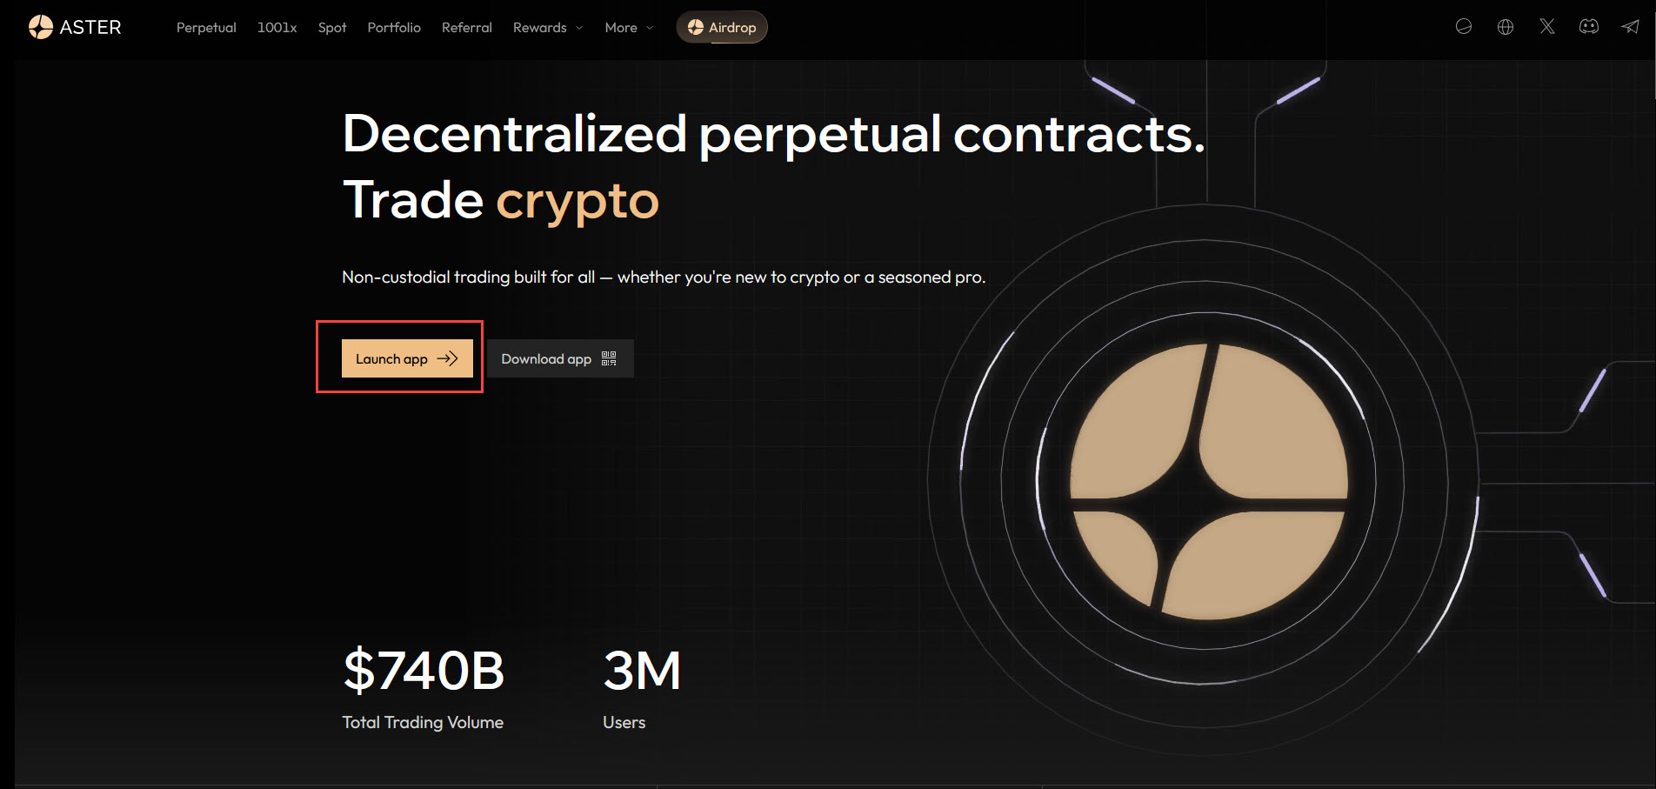Click the arrow icon on Launch app

pos(447,358)
